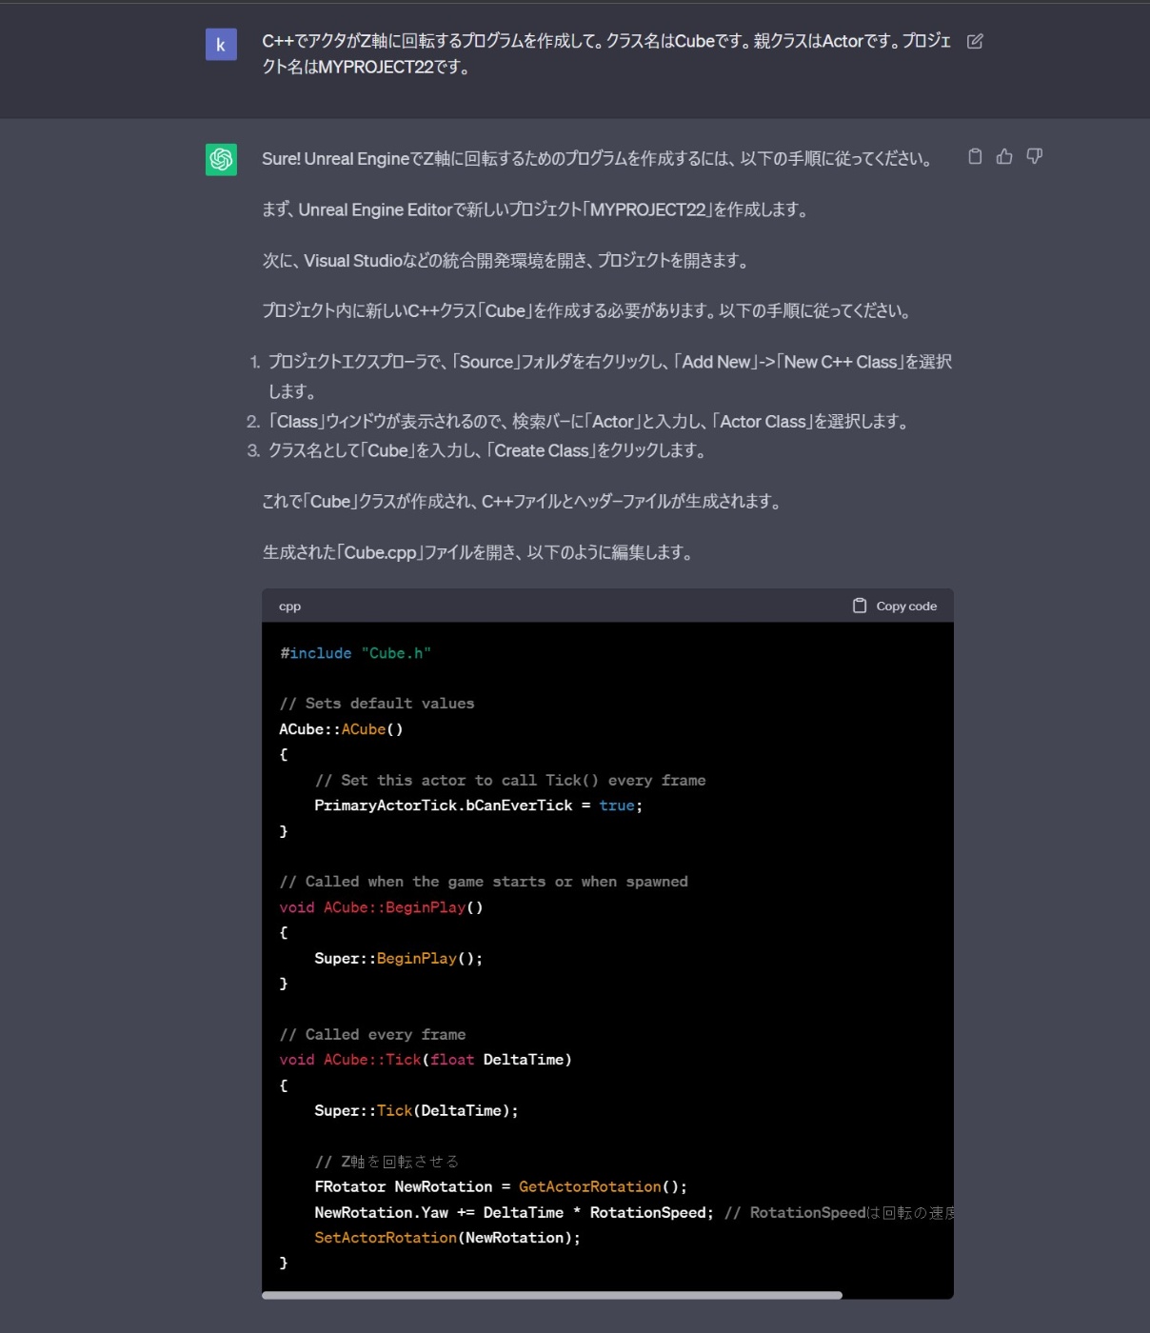The width and height of the screenshot is (1150, 1333).
Task: Click the code line Super::BeginPlay();
Action: [x=398, y=958]
